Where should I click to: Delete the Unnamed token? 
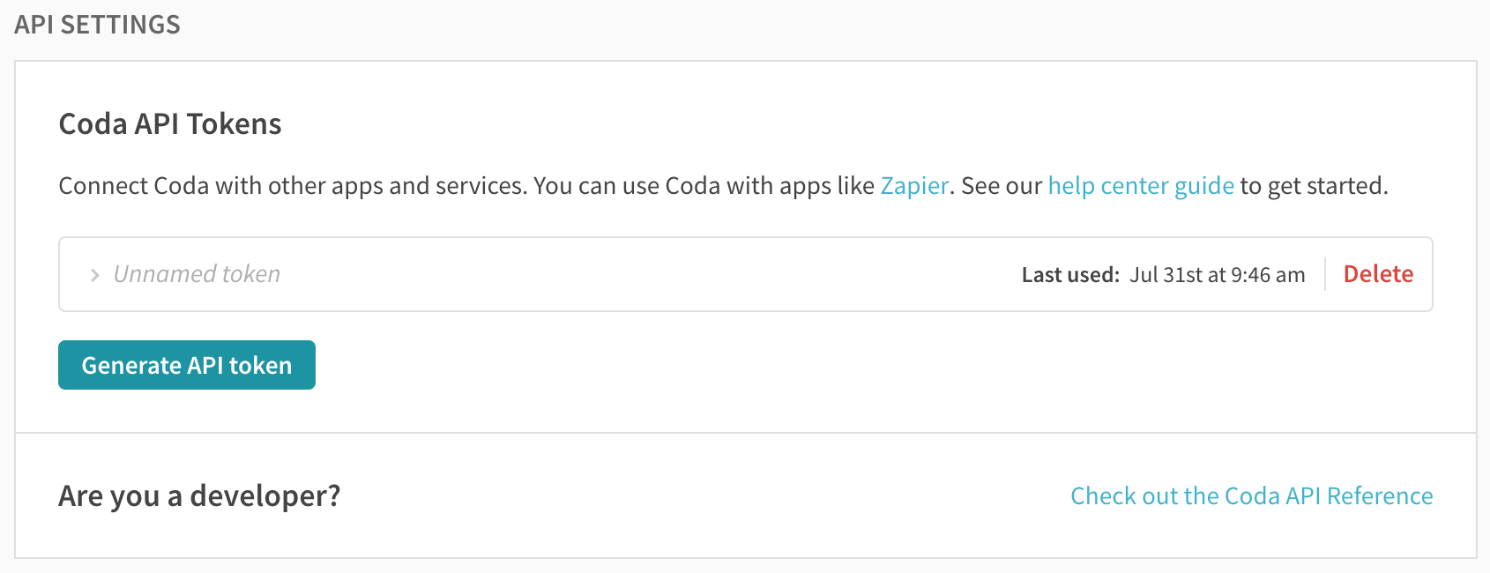click(x=1377, y=274)
